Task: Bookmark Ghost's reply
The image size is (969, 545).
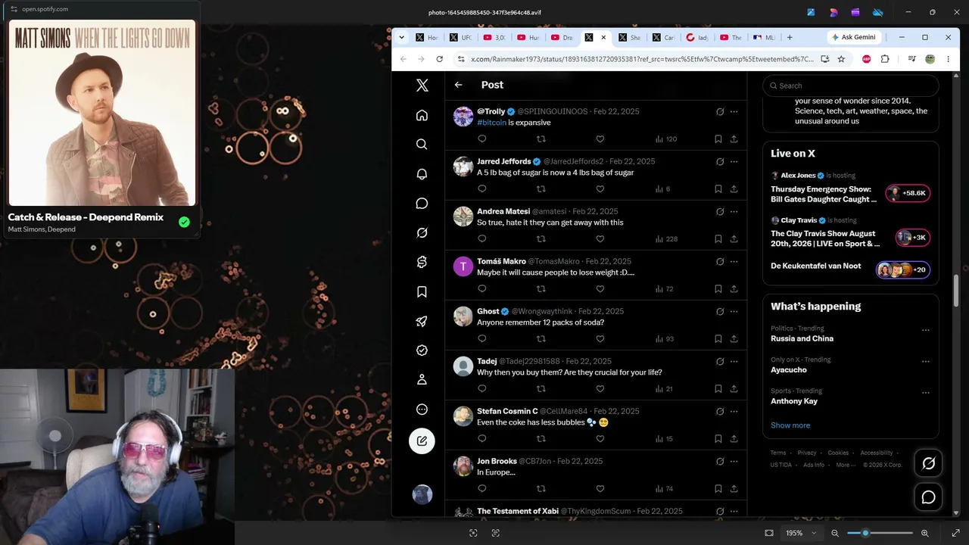Action: (x=718, y=339)
